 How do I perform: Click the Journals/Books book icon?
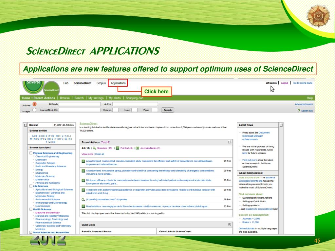[x=138, y=148]
